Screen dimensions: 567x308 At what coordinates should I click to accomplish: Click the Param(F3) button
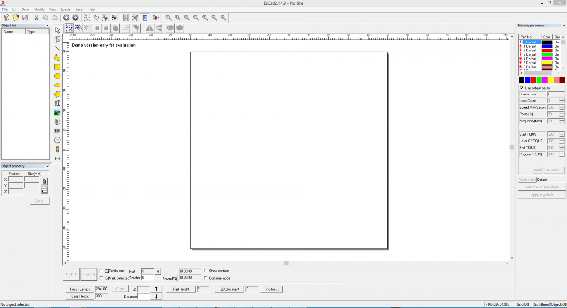coord(170,279)
